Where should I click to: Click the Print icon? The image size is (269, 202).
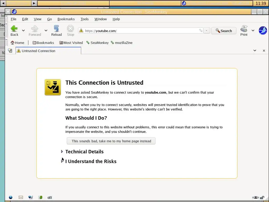click(244, 28)
